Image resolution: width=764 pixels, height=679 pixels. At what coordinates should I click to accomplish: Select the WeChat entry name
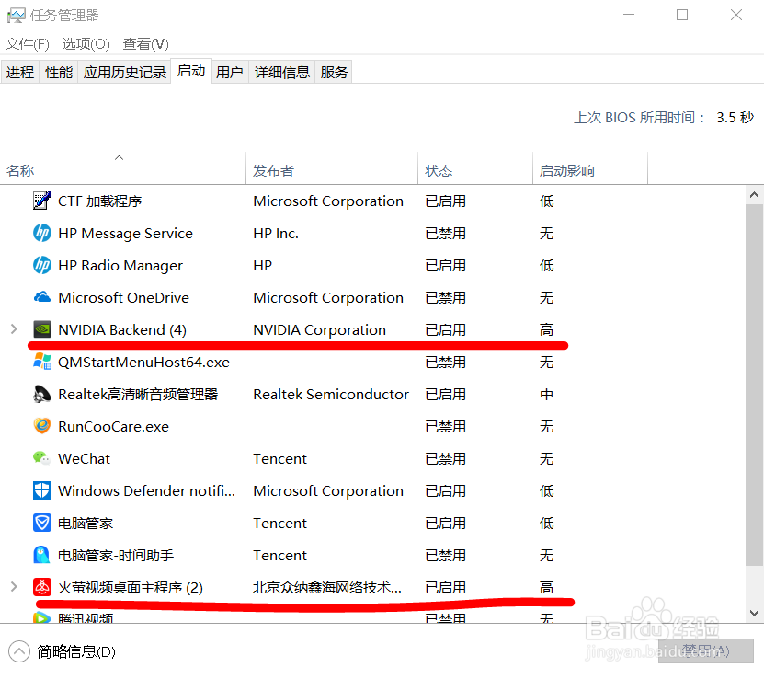84,458
